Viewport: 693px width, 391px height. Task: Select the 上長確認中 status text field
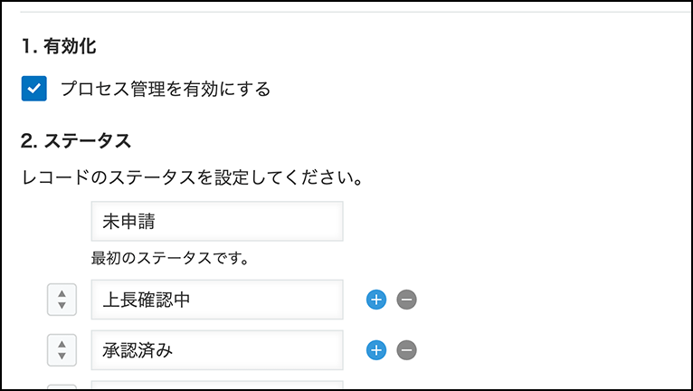tap(217, 300)
